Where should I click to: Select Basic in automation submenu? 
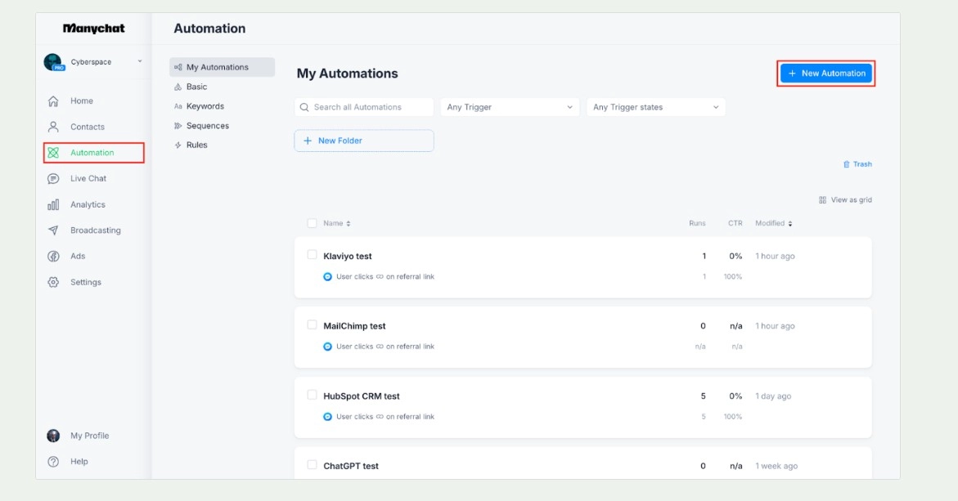(x=196, y=87)
